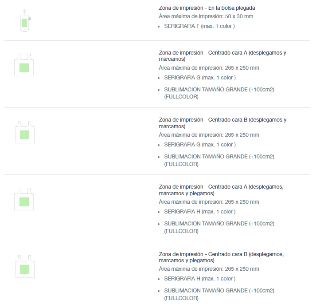Screen dimensions: 316x308
Task: Pick SUBLIMACION TAMAÑO GRANDE under cara B (marcamos y plegamos)
Action: (219, 294)
